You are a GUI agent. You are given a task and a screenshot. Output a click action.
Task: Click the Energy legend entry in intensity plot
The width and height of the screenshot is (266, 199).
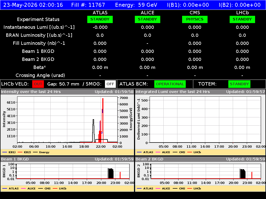click(x=41, y=152)
